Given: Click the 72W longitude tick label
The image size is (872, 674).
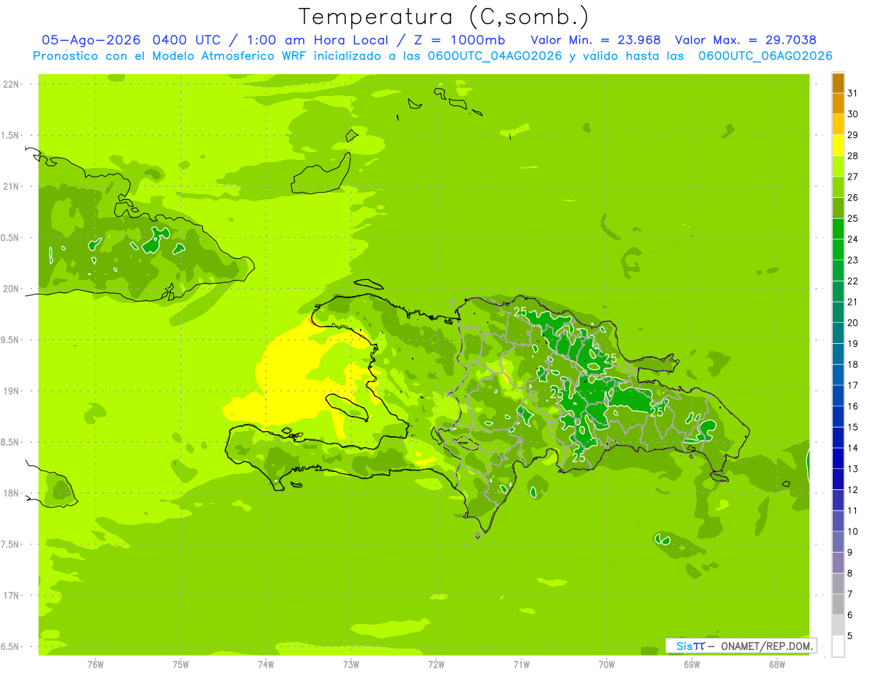Looking at the screenshot, I should [x=436, y=663].
